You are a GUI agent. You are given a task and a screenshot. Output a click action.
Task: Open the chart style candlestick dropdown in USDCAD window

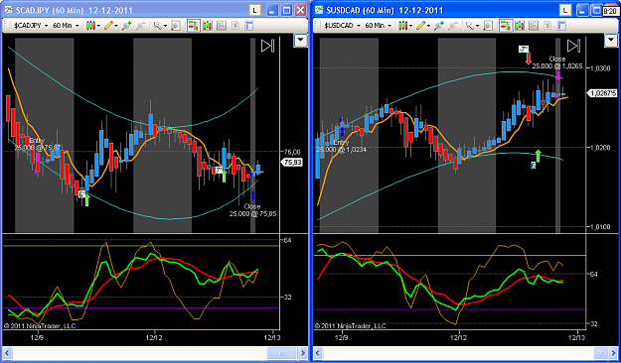click(x=405, y=26)
